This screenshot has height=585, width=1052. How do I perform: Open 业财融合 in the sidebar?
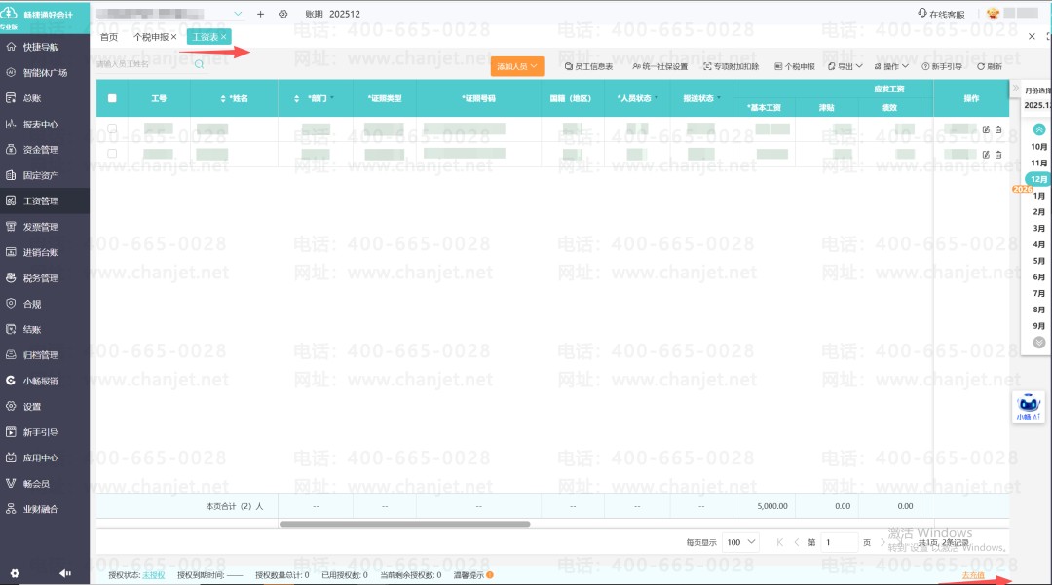(40, 509)
